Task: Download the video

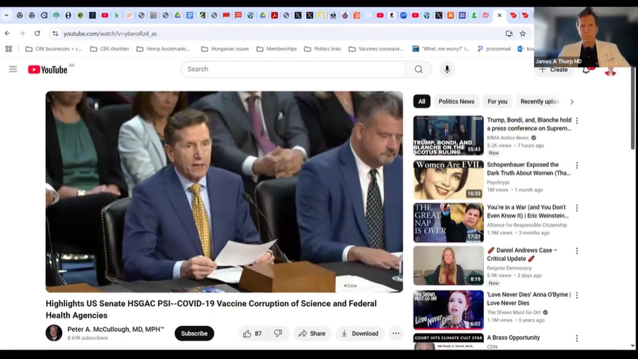Action: [x=359, y=334]
